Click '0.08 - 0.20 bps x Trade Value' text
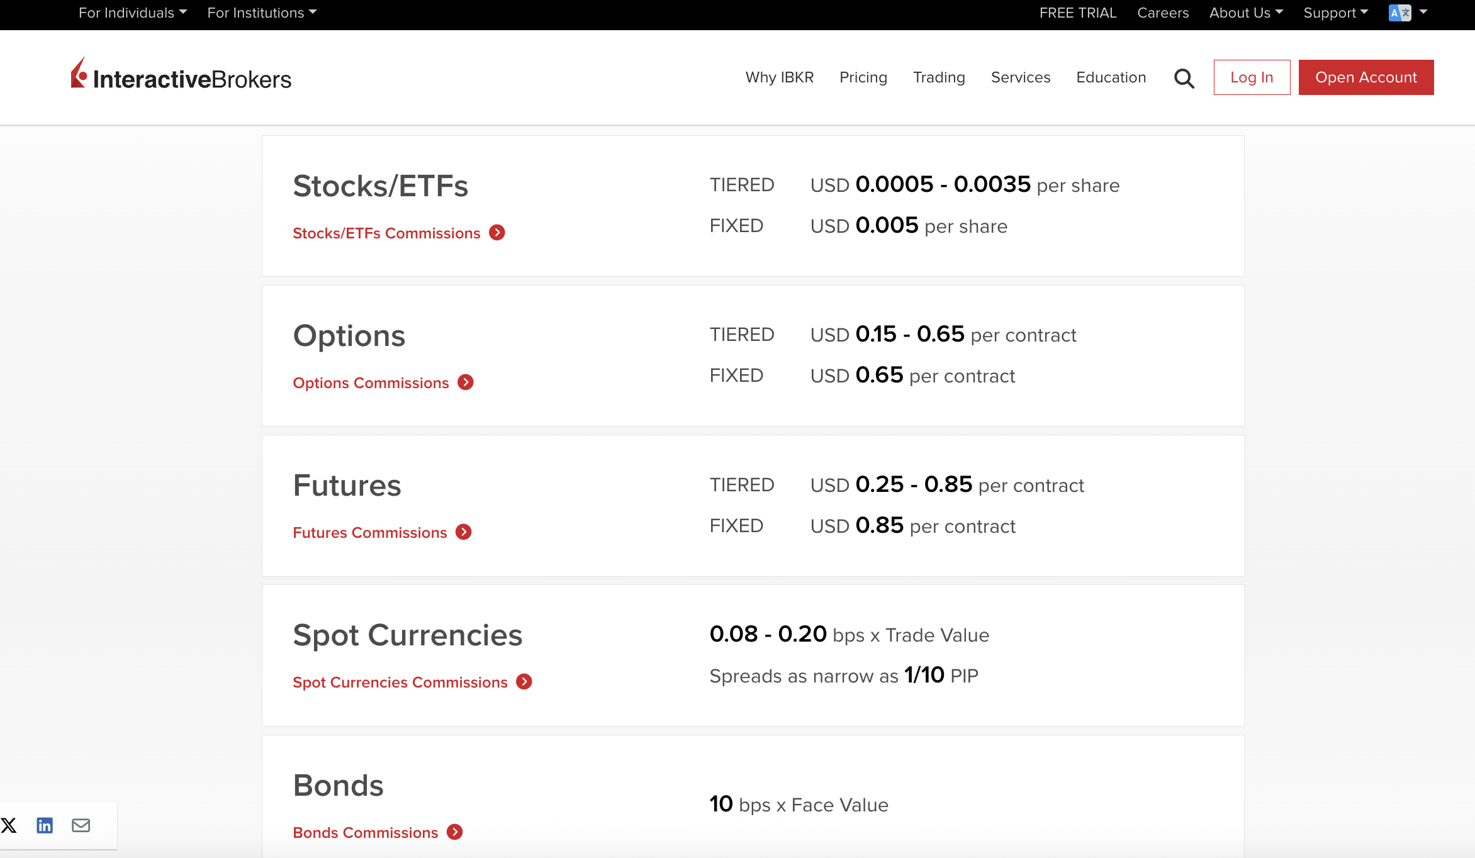1475x858 pixels. [x=850, y=635]
